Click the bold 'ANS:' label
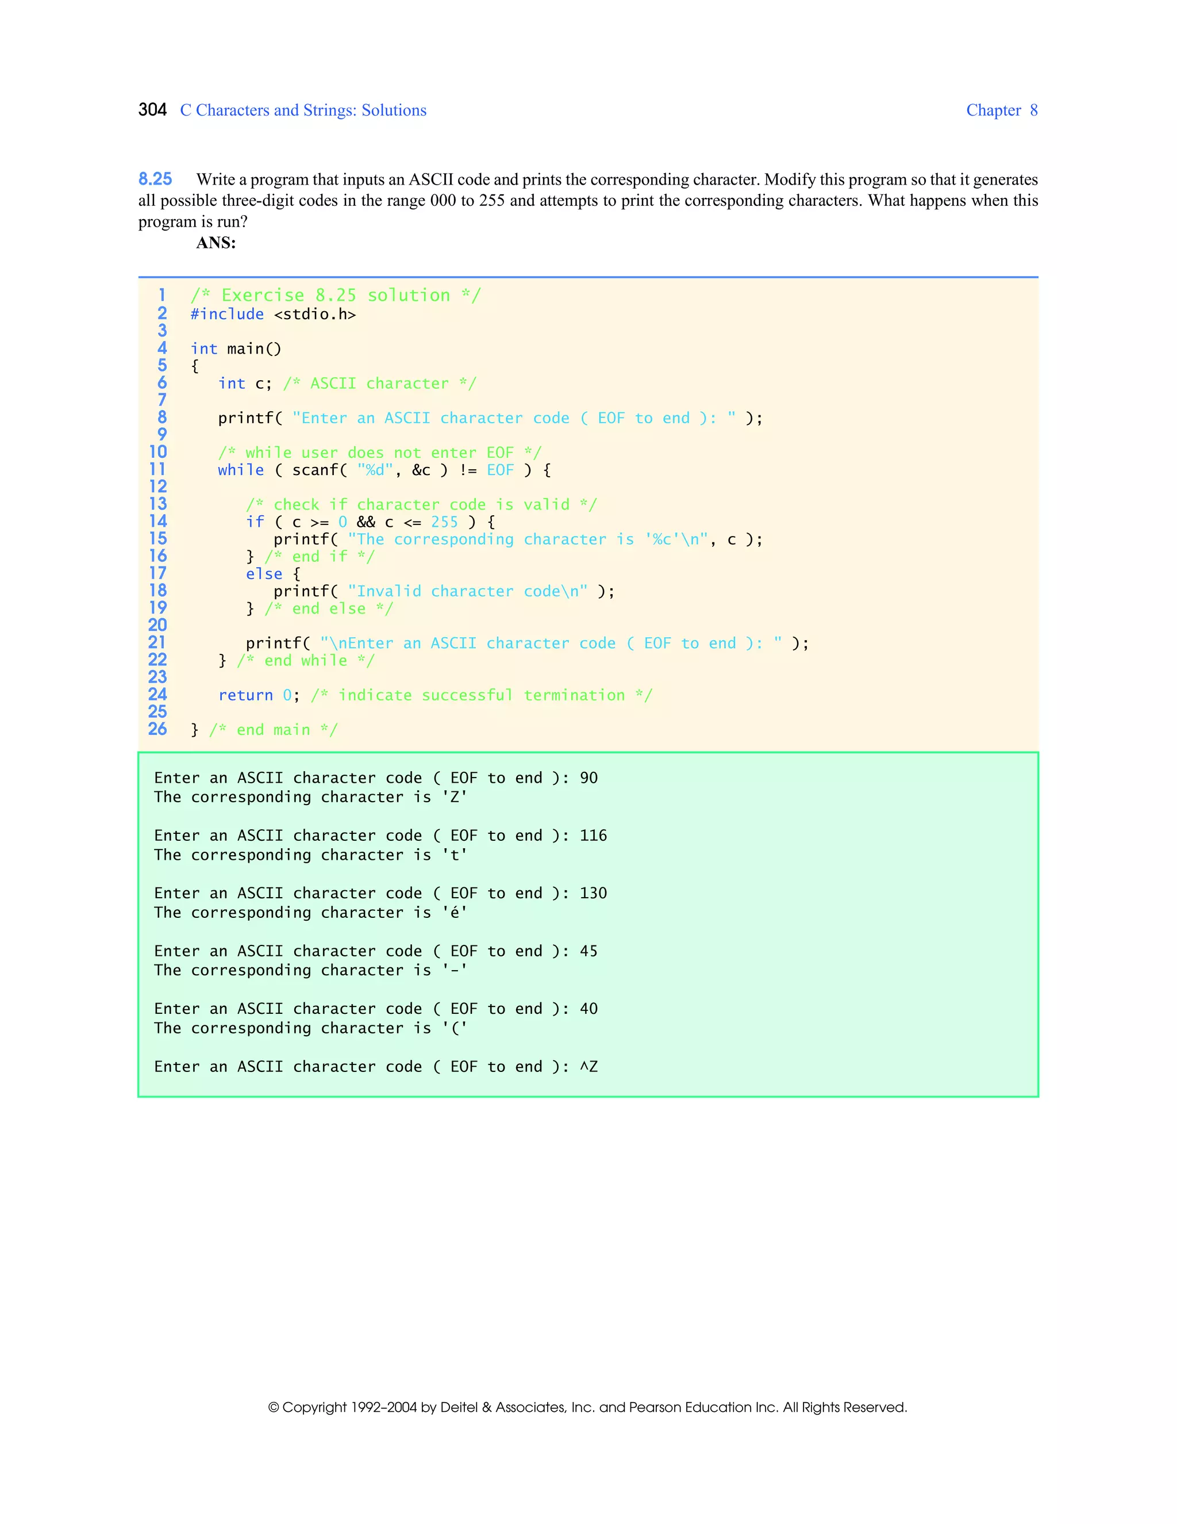 (216, 243)
